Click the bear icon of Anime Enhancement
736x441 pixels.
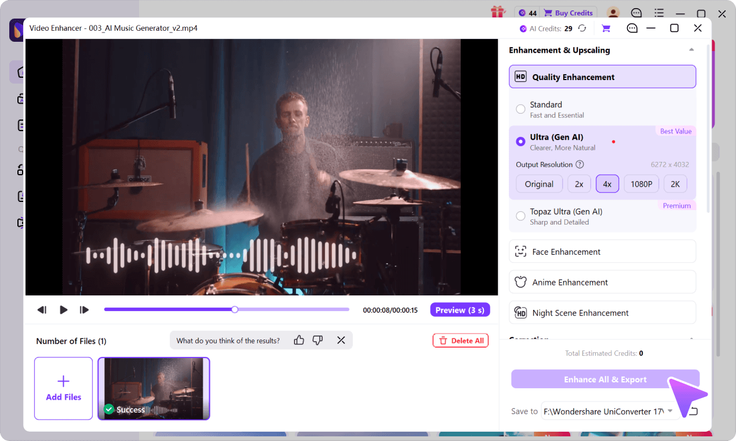[520, 283]
